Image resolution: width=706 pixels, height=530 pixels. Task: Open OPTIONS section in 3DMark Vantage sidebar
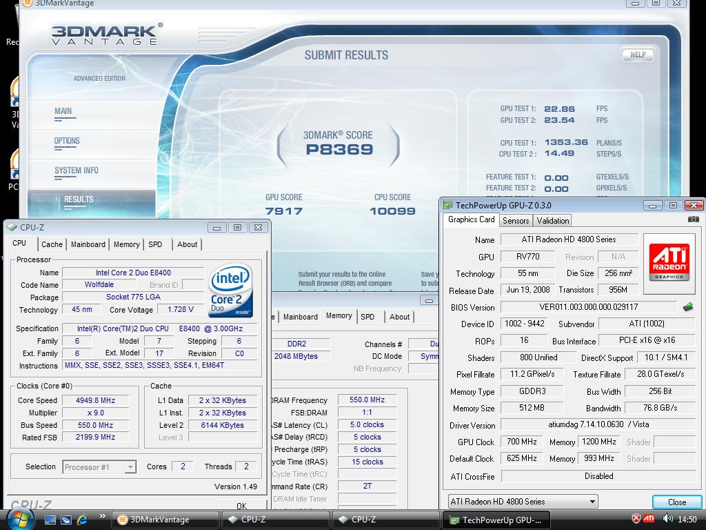tap(67, 141)
